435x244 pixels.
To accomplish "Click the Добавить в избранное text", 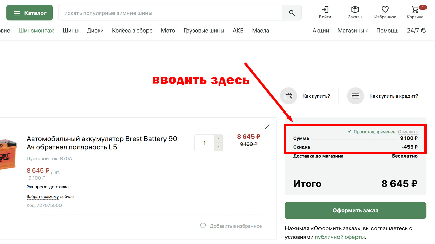I will (x=236, y=226).
